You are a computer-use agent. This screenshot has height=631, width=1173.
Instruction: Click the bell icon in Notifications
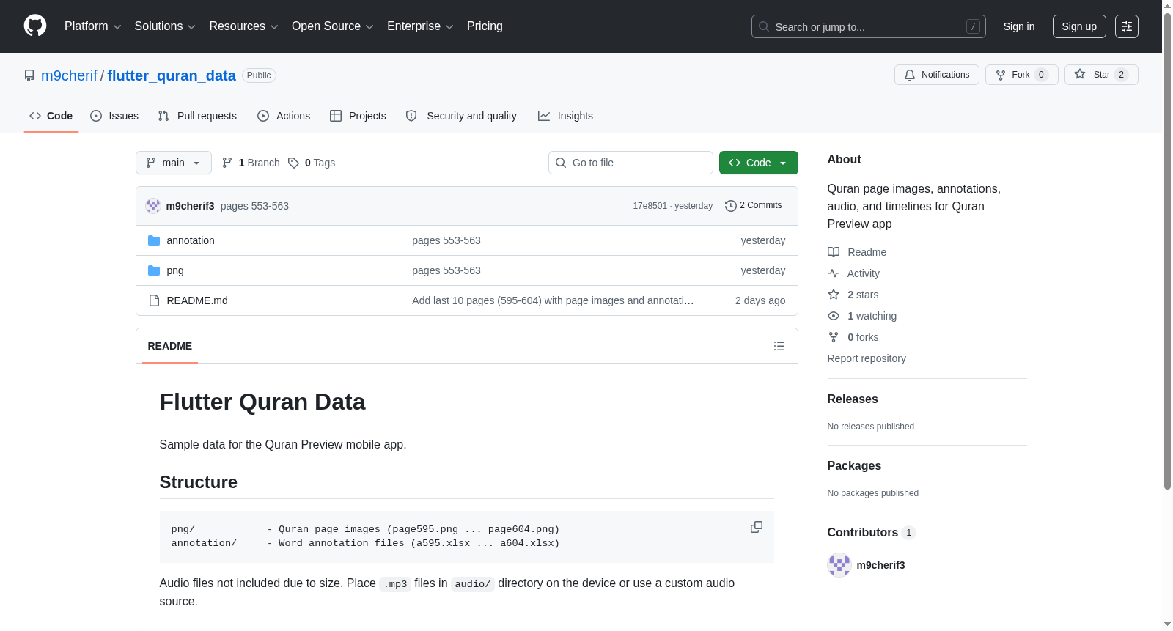910,75
